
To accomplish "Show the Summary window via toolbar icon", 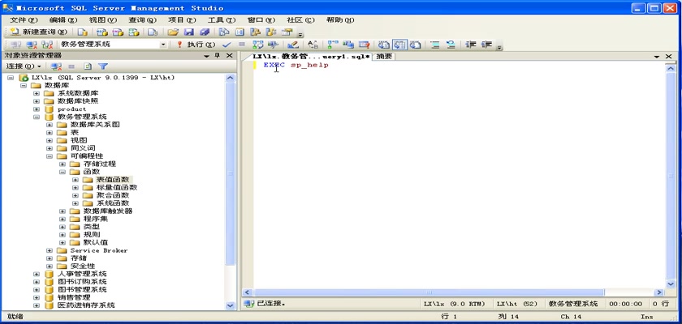I will point(240,32).
